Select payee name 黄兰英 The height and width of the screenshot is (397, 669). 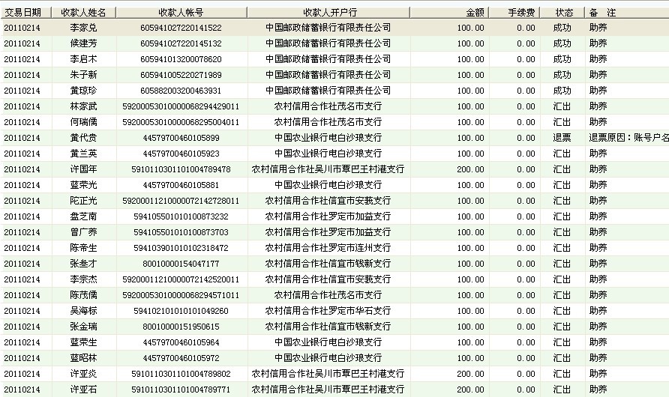(84, 154)
